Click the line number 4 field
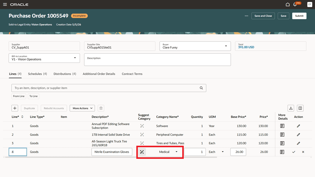 [x=18, y=152]
